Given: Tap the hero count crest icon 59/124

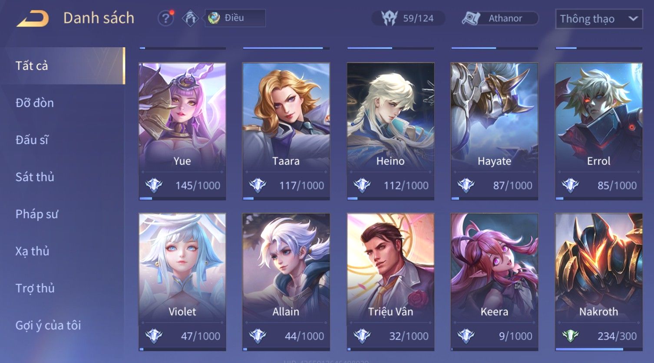Looking at the screenshot, I should (x=389, y=18).
